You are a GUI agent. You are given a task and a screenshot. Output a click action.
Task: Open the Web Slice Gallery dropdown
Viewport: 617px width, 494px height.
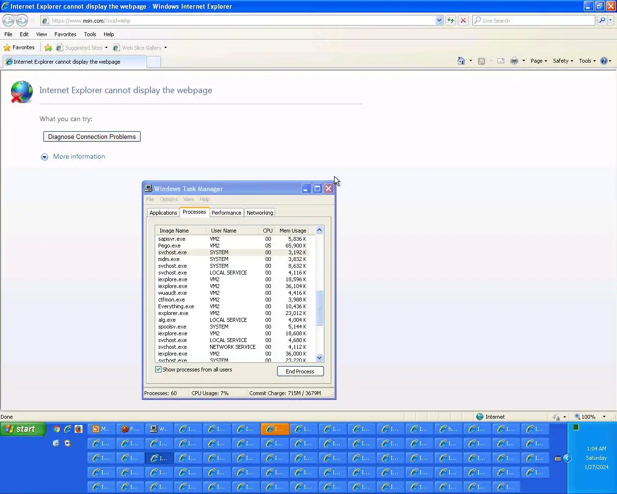(165, 48)
